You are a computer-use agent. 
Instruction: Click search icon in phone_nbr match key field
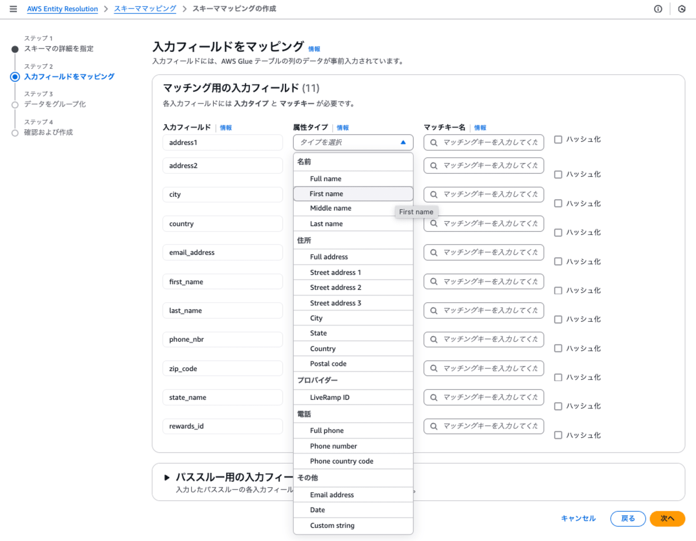tap(434, 340)
